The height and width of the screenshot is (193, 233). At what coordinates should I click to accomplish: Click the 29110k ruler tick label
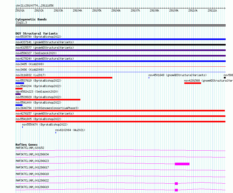coord(193,10)
